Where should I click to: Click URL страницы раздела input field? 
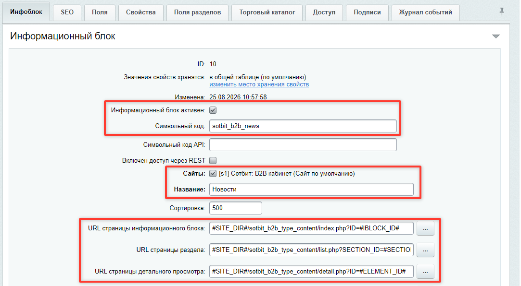tap(311, 250)
